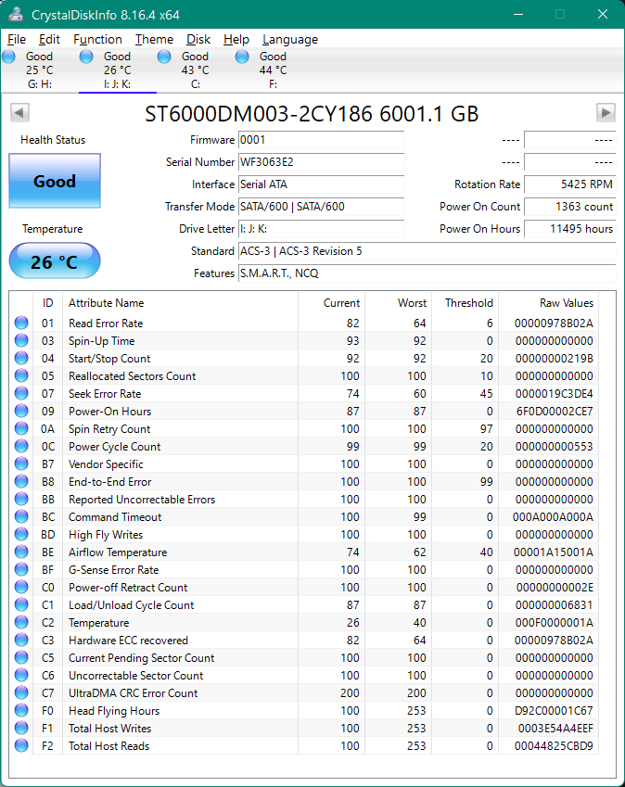Screen dimensions: 625x787
Task: Open the File menu
Action: click(17, 39)
